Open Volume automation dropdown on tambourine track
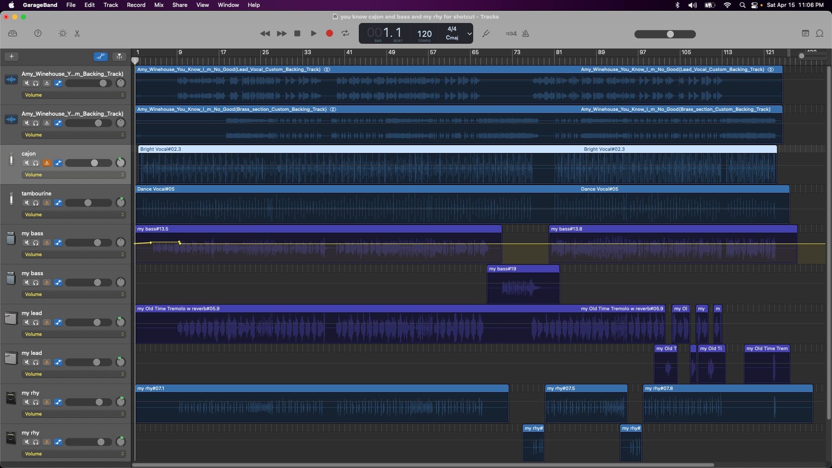 click(74, 214)
